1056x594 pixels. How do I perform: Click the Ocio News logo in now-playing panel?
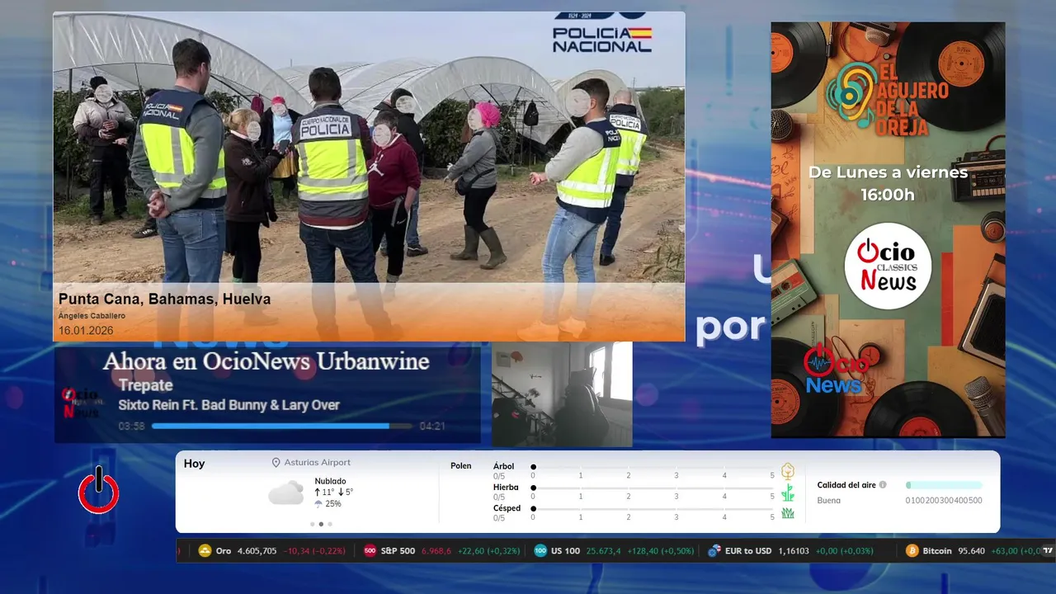click(x=82, y=402)
